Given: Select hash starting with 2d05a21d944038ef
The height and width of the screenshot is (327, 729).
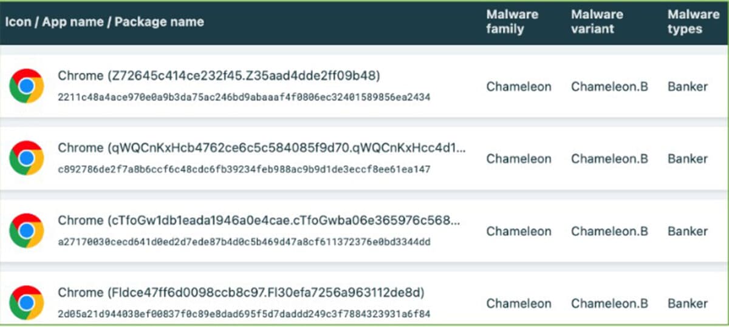Looking at the screenshot, I should pyautogui.click(x=244, y=314).
